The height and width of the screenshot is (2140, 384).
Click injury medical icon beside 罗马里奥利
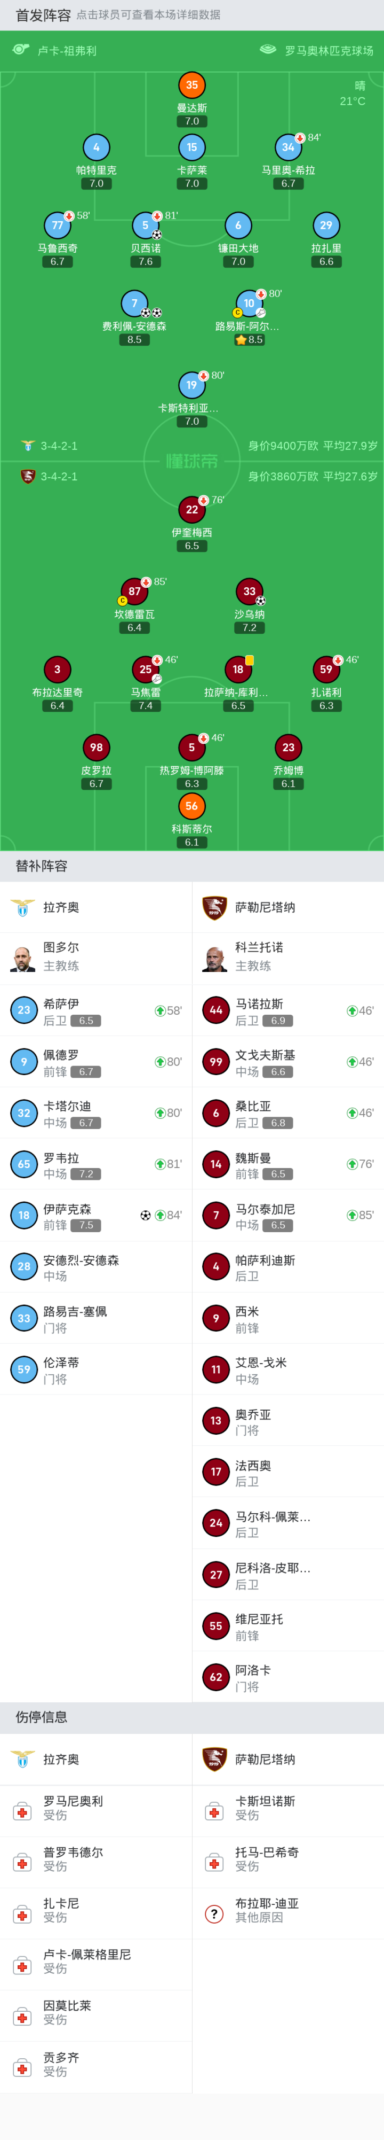tap(22, 1812)
